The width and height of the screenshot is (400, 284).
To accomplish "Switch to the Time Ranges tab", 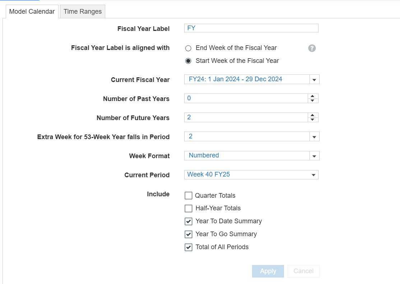I will point(83,12).
